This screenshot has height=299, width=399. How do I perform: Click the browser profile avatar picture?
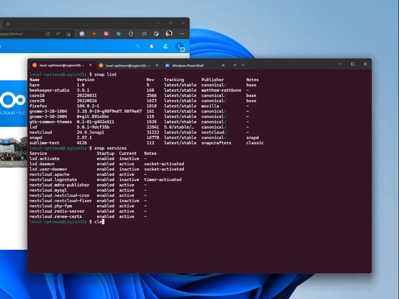click(x=169, y=34)
